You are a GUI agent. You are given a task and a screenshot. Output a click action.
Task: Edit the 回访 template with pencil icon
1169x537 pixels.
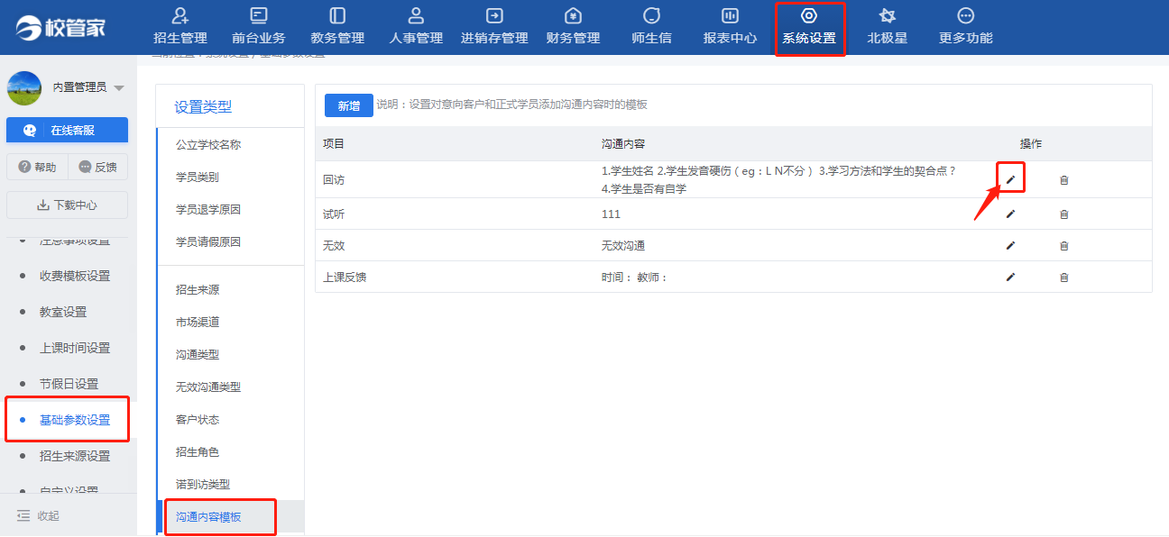1010,179
